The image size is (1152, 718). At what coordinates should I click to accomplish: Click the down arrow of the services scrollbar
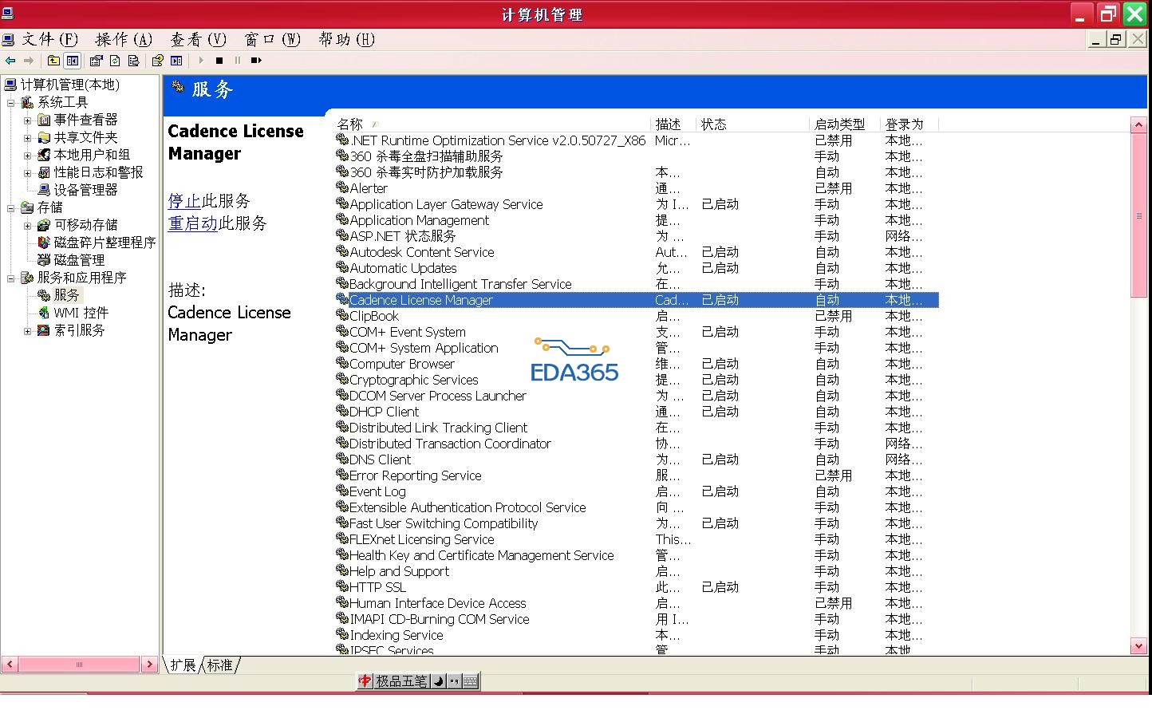[1138, 646]
